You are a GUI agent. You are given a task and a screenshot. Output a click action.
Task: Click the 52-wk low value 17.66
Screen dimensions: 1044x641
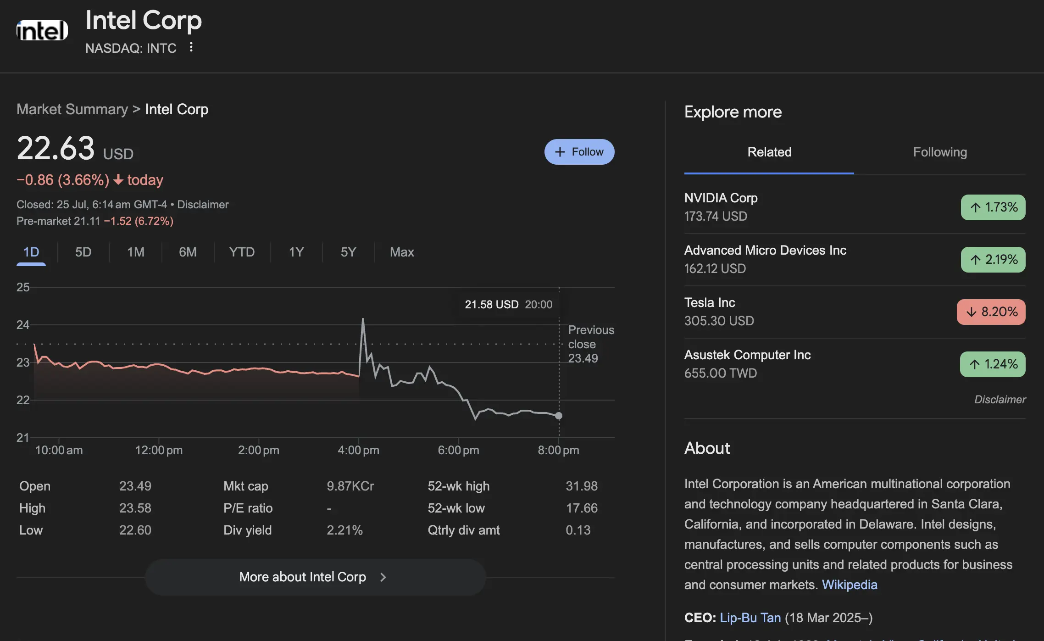point(582,508)
